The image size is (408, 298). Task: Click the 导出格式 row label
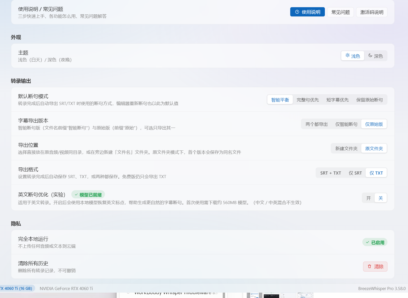[x=28, y=169]
